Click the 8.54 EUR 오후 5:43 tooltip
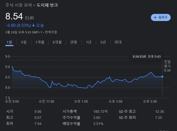Viewport: 177px width, 131px height. pyautogui.click(x=147, y=56)
